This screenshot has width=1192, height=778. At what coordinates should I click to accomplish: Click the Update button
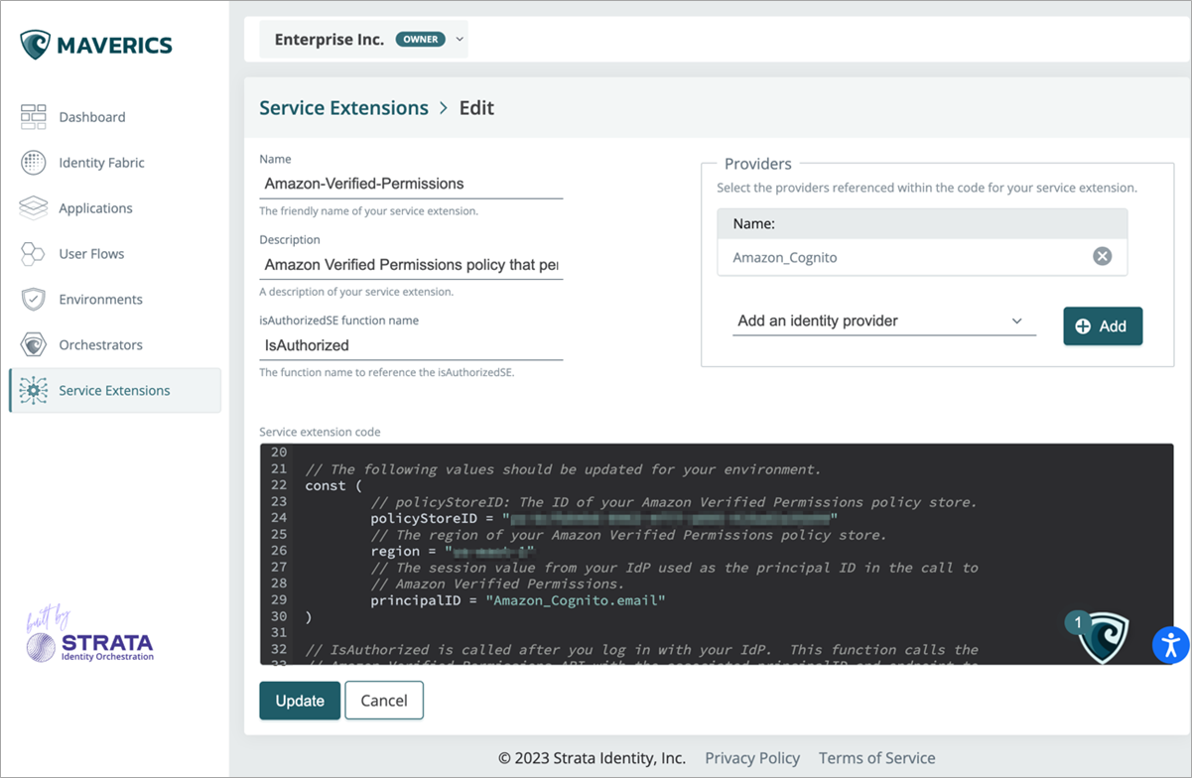[300, 701]
